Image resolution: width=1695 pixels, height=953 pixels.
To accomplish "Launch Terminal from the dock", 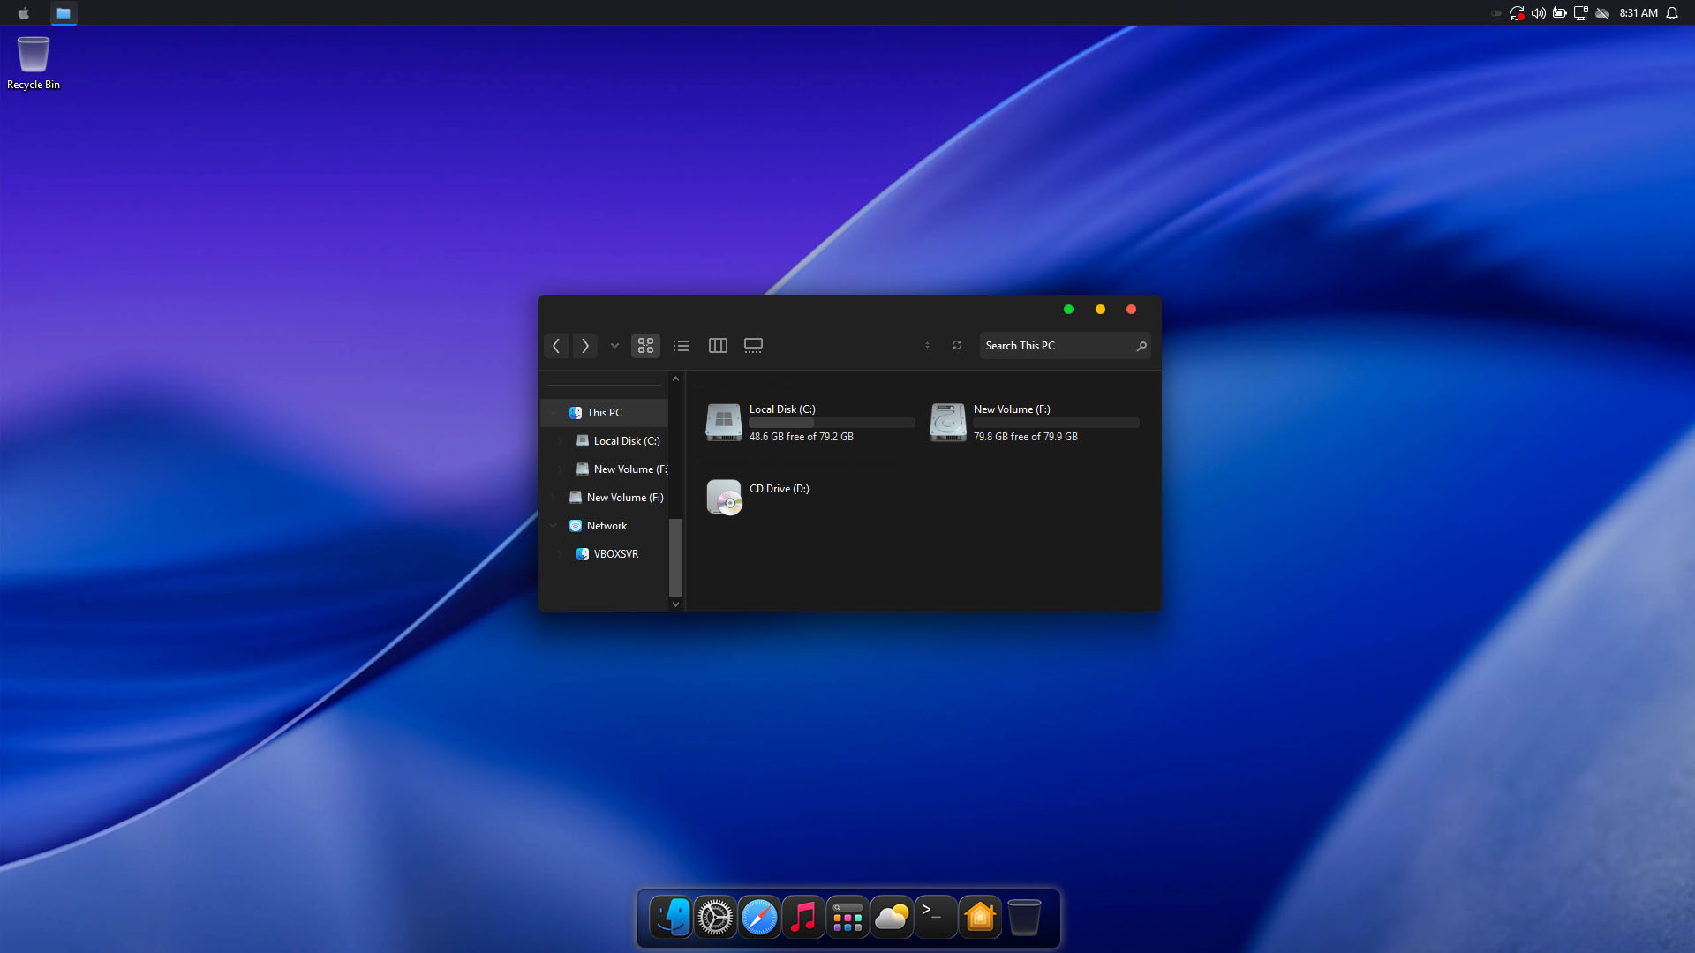I will point(935,918).
